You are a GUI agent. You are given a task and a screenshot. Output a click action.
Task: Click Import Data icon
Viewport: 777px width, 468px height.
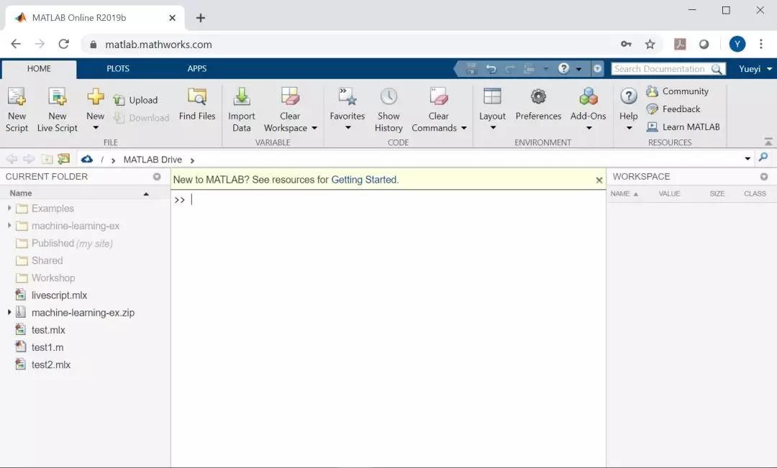[241, 97]
